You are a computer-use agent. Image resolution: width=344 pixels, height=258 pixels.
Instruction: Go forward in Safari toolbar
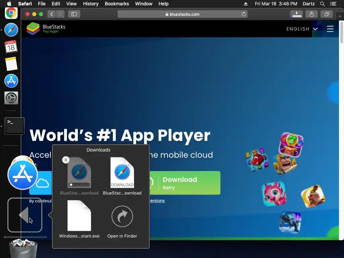click(x=60, y=14)
